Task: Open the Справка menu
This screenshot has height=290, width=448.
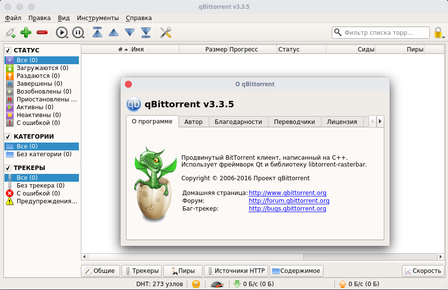Action: tap(139, 18)
